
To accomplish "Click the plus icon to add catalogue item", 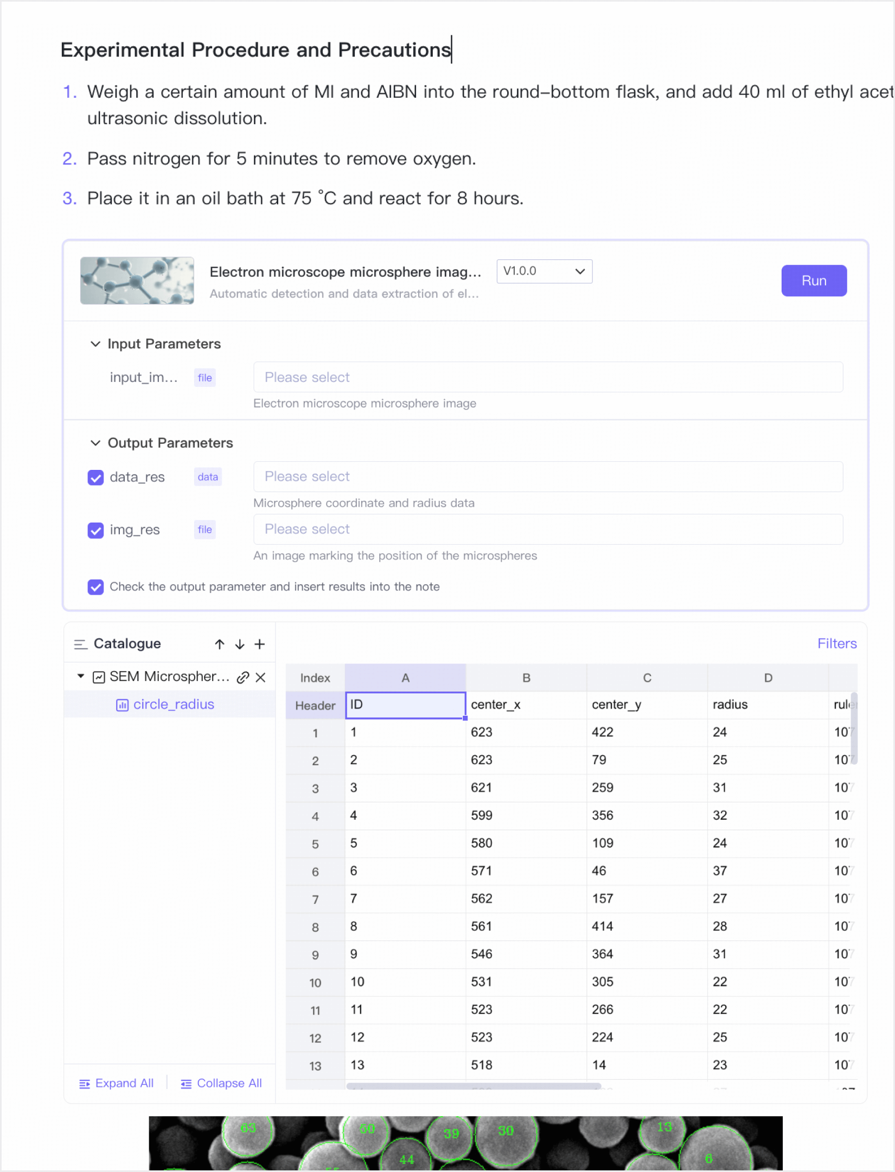I will tap(260, 644).
